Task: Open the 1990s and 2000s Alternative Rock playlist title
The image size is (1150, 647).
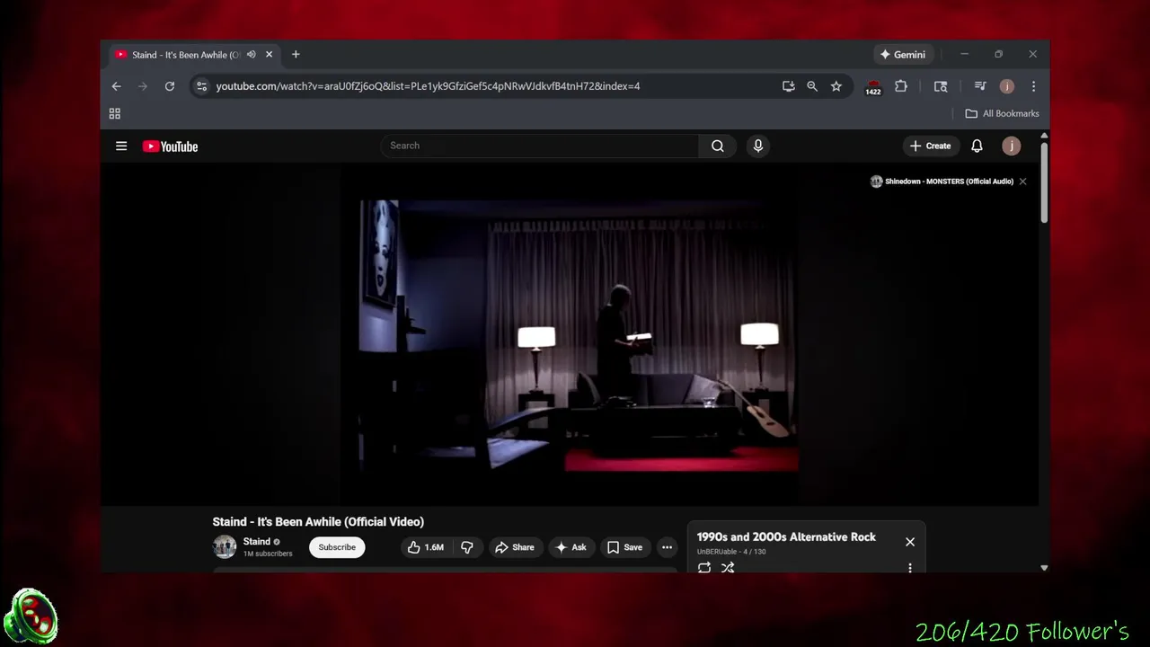Action: [x=786, y=536]
